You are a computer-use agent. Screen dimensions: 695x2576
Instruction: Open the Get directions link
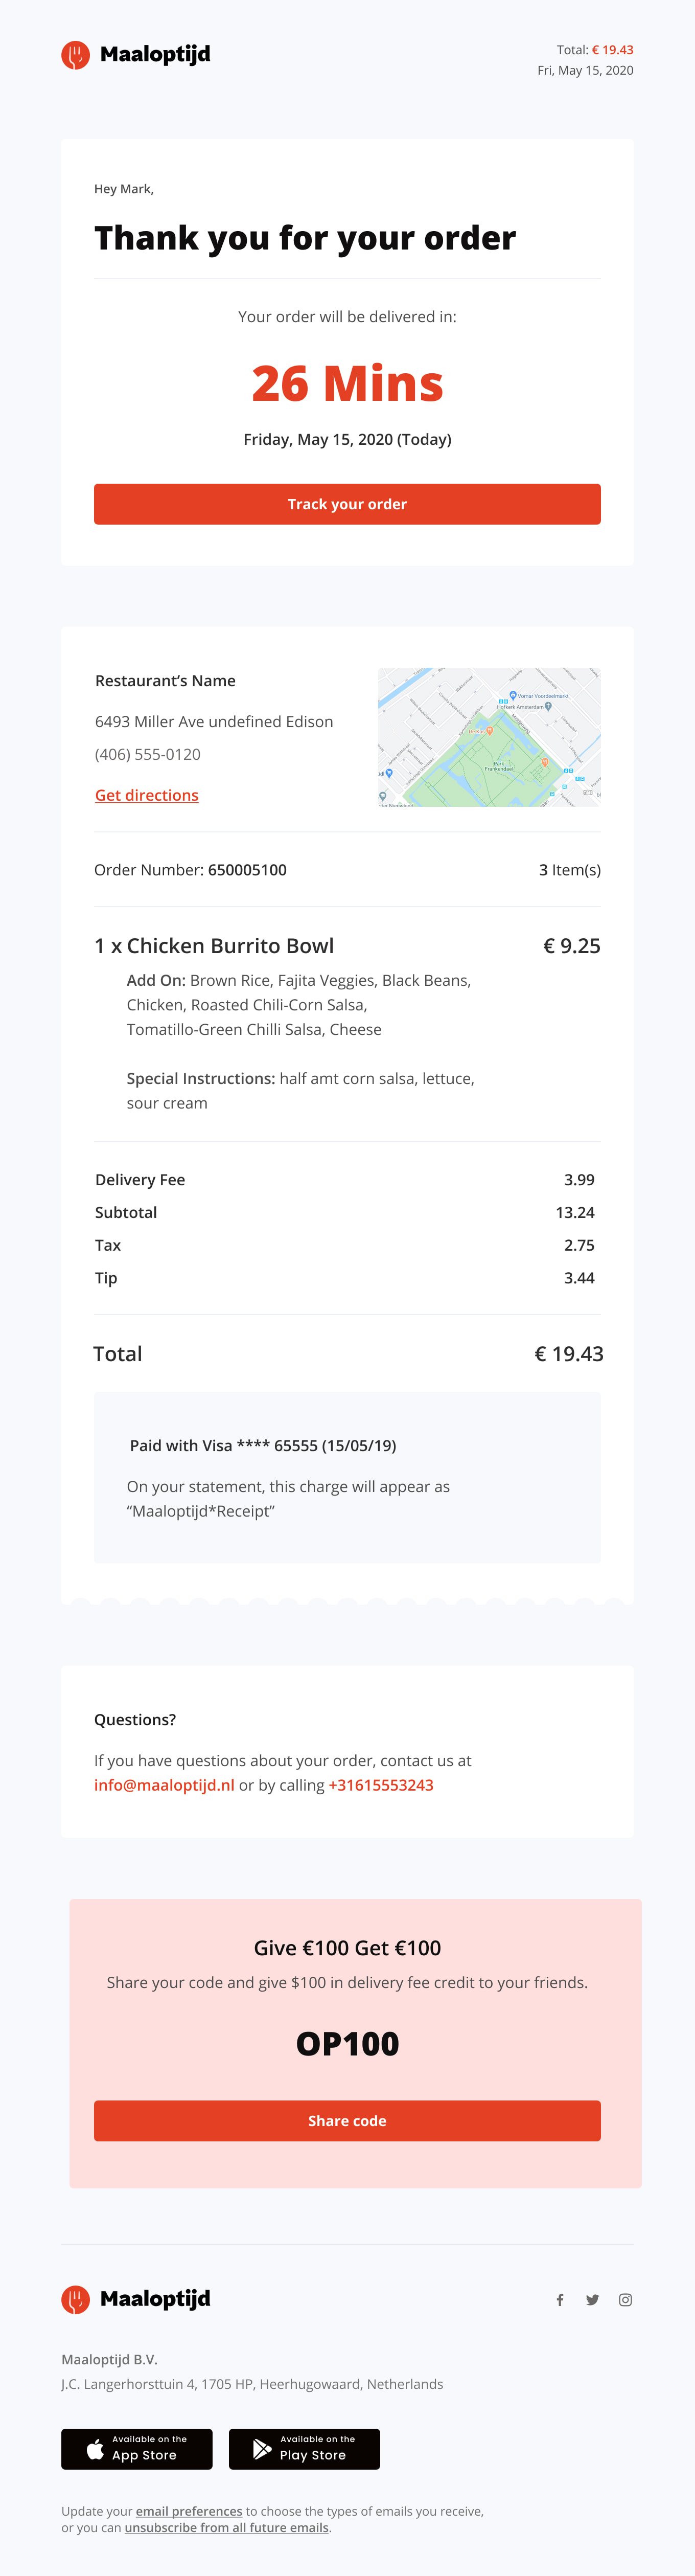tap(147, 795)
